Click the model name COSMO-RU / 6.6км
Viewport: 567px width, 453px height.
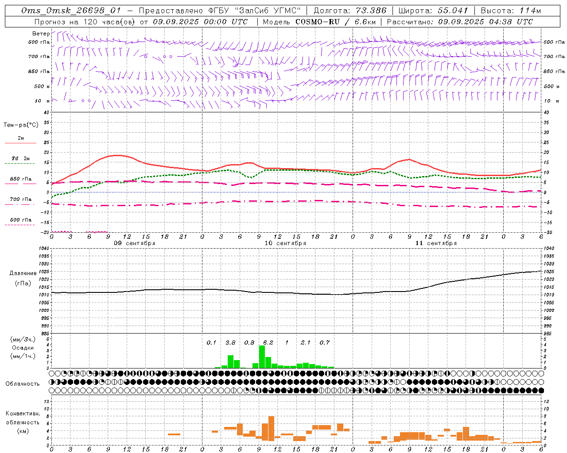[x=335, y=22]
